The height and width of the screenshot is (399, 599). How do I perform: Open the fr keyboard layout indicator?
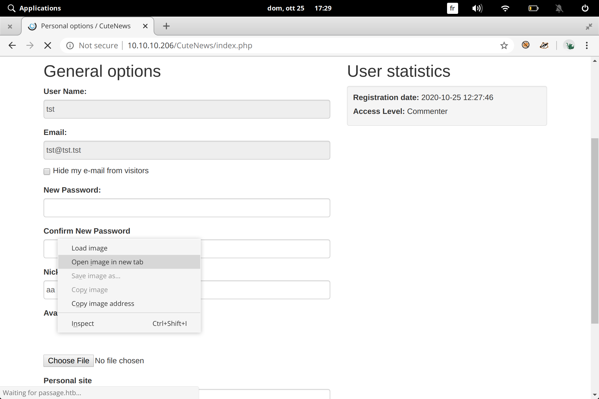click(x=452, y=8)
